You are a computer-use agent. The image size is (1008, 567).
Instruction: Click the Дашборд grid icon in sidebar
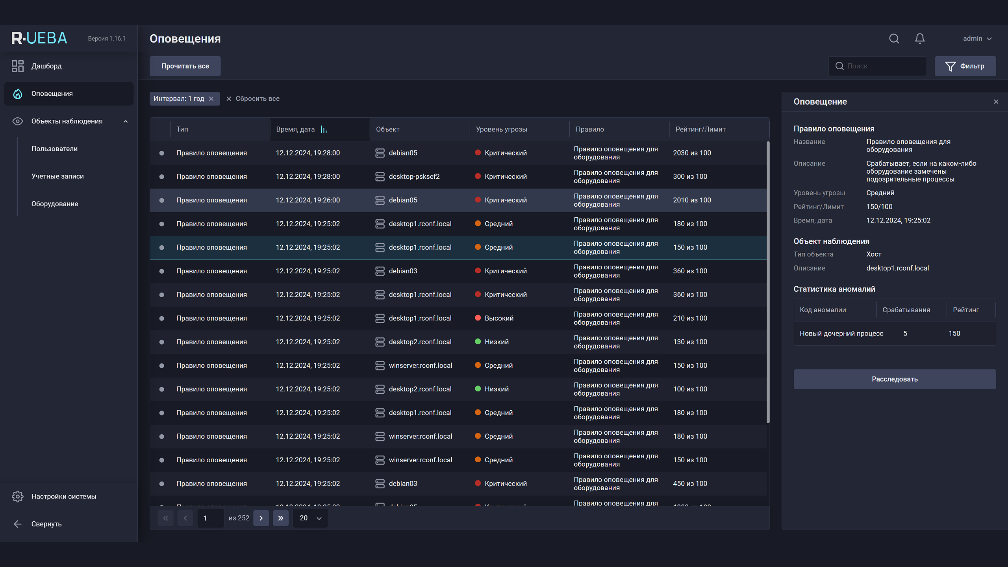[x=18, y=66]
